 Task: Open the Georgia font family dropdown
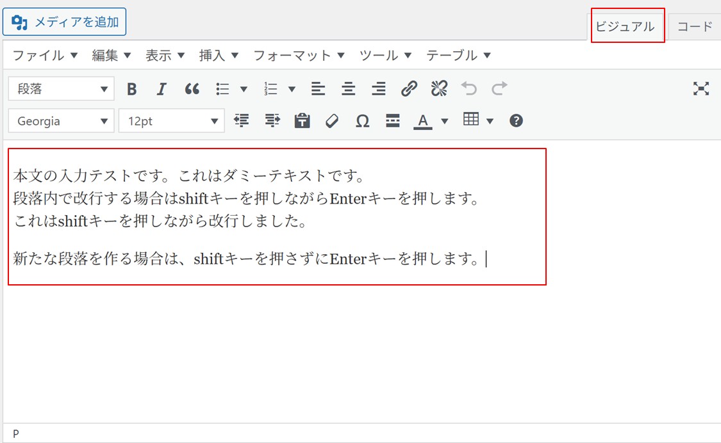click(x=61, y=121)
